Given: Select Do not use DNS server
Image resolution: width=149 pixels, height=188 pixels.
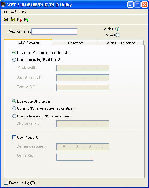Looking at the screenshot, I should coord(14,101).
